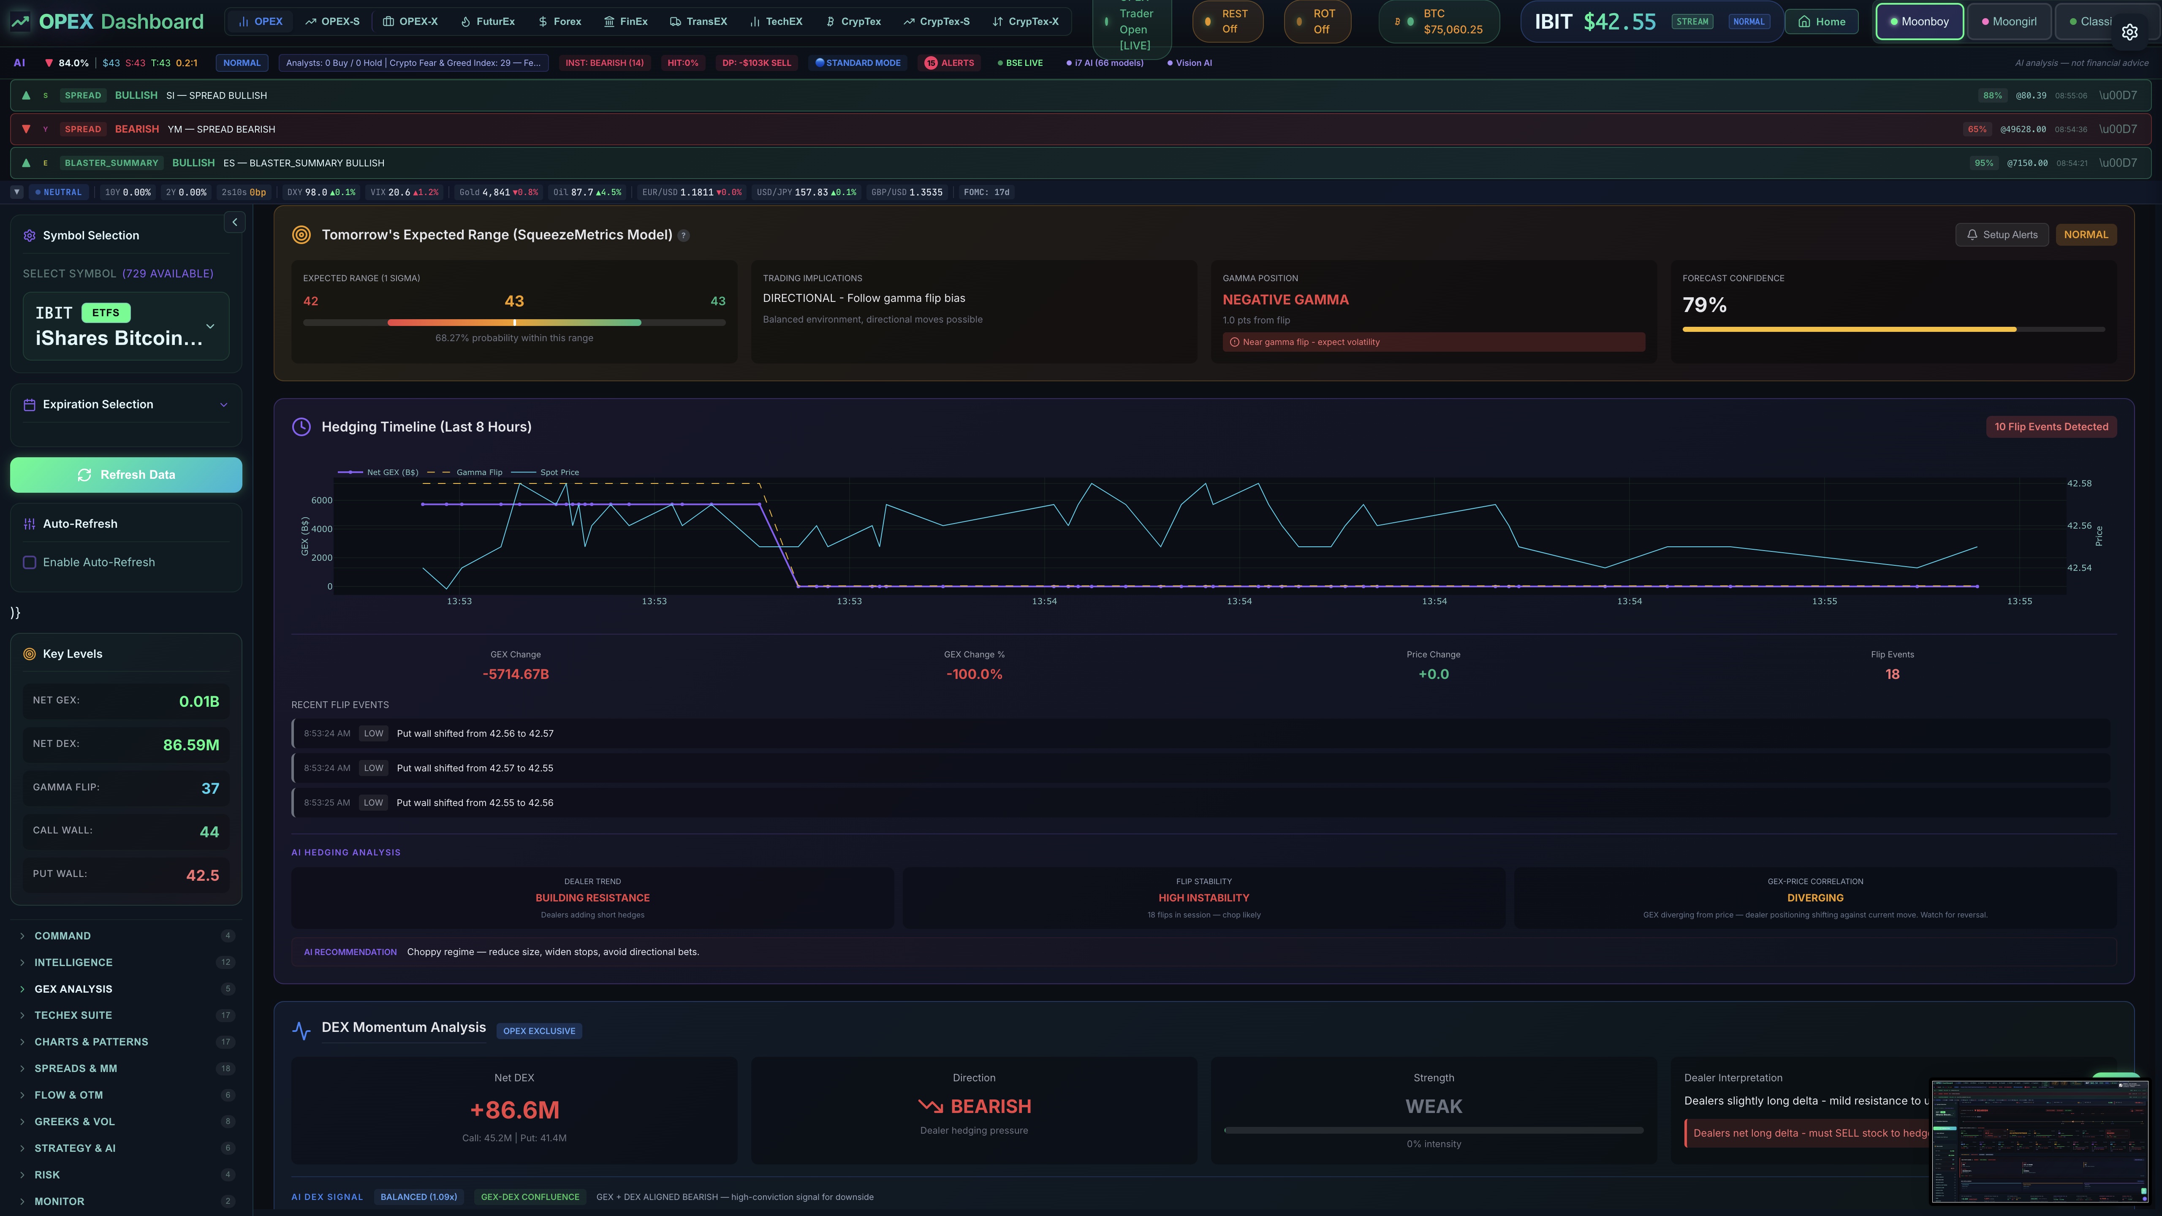Expand the SPREADS & MM section
The height and width of the screenshot is (1216, 2162).
(x=126, y=1069)
